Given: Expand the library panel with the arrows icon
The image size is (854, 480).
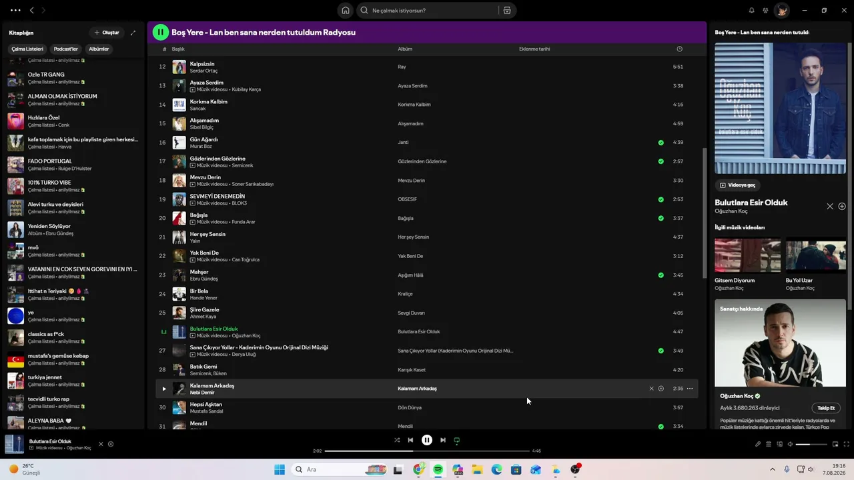Looking at the screenshot, I should point(133,33).
